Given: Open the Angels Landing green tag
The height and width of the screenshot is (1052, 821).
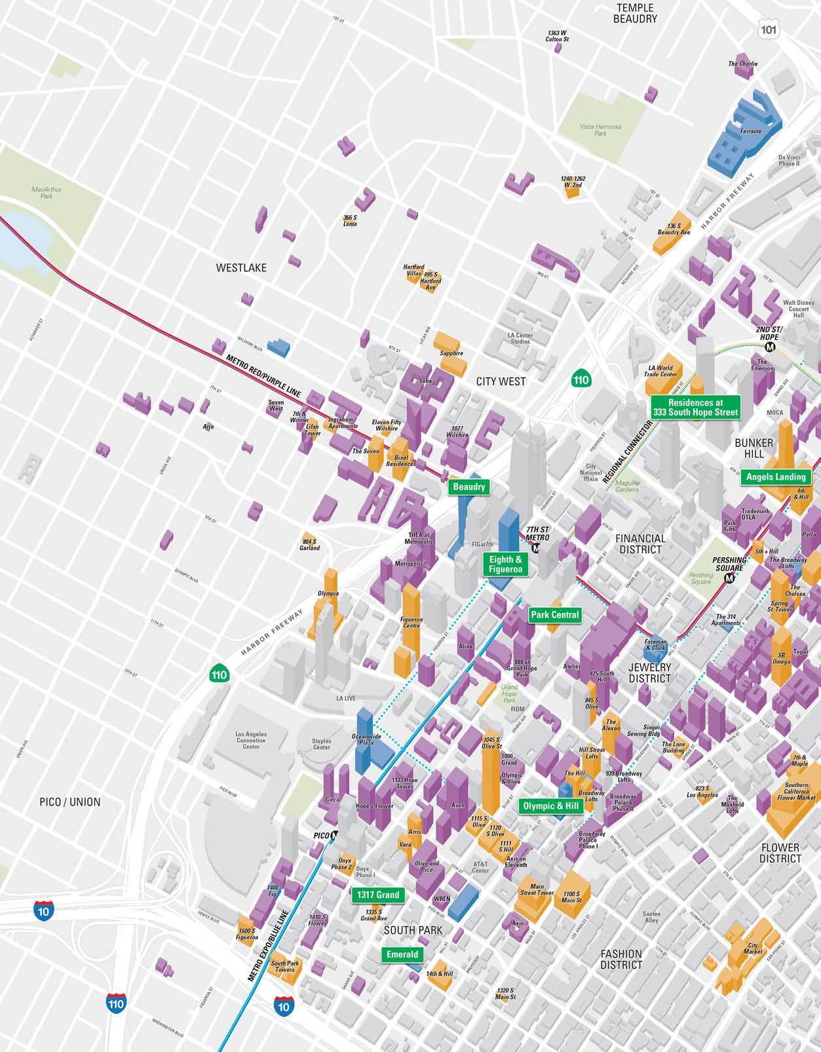Looking at the screenshot, I should [x=776, y=477].
